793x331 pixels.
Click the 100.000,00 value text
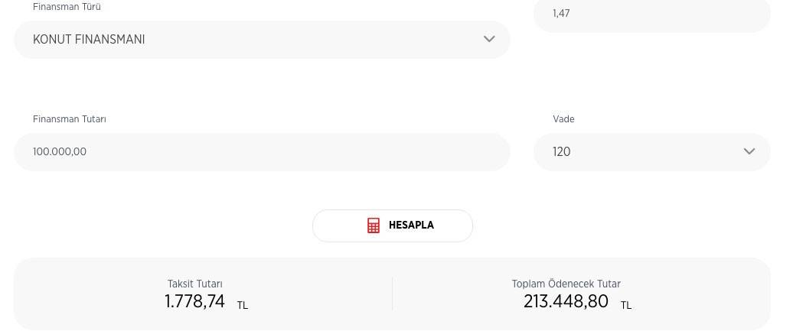(x=60, y=151)
